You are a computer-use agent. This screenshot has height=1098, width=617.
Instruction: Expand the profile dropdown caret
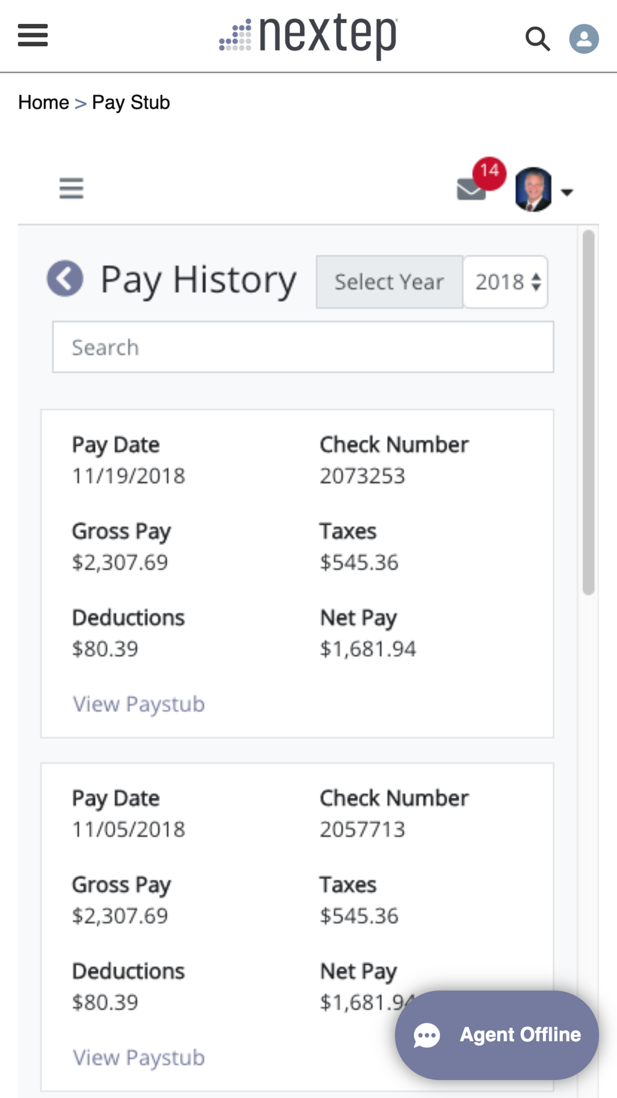[x=567, y=192]
